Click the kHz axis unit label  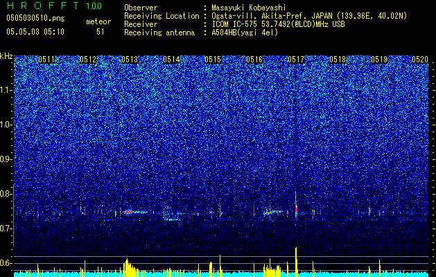click(6, 56)
